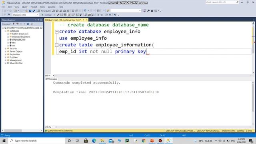Toggle Include Client Statistics icon
The image size is (256, 144).
click(x=81, y=15)
